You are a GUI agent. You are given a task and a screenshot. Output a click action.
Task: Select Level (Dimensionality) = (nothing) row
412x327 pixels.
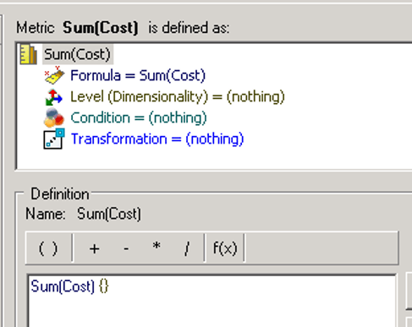coord(178,96)
